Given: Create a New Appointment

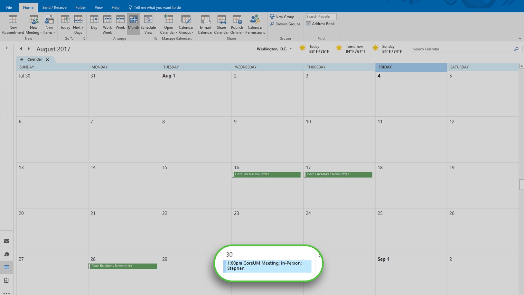Looking at the screenshot, I should (x=13, y=24).
